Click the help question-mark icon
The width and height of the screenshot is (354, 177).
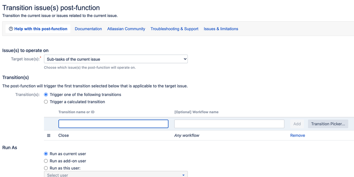(11, 29)
